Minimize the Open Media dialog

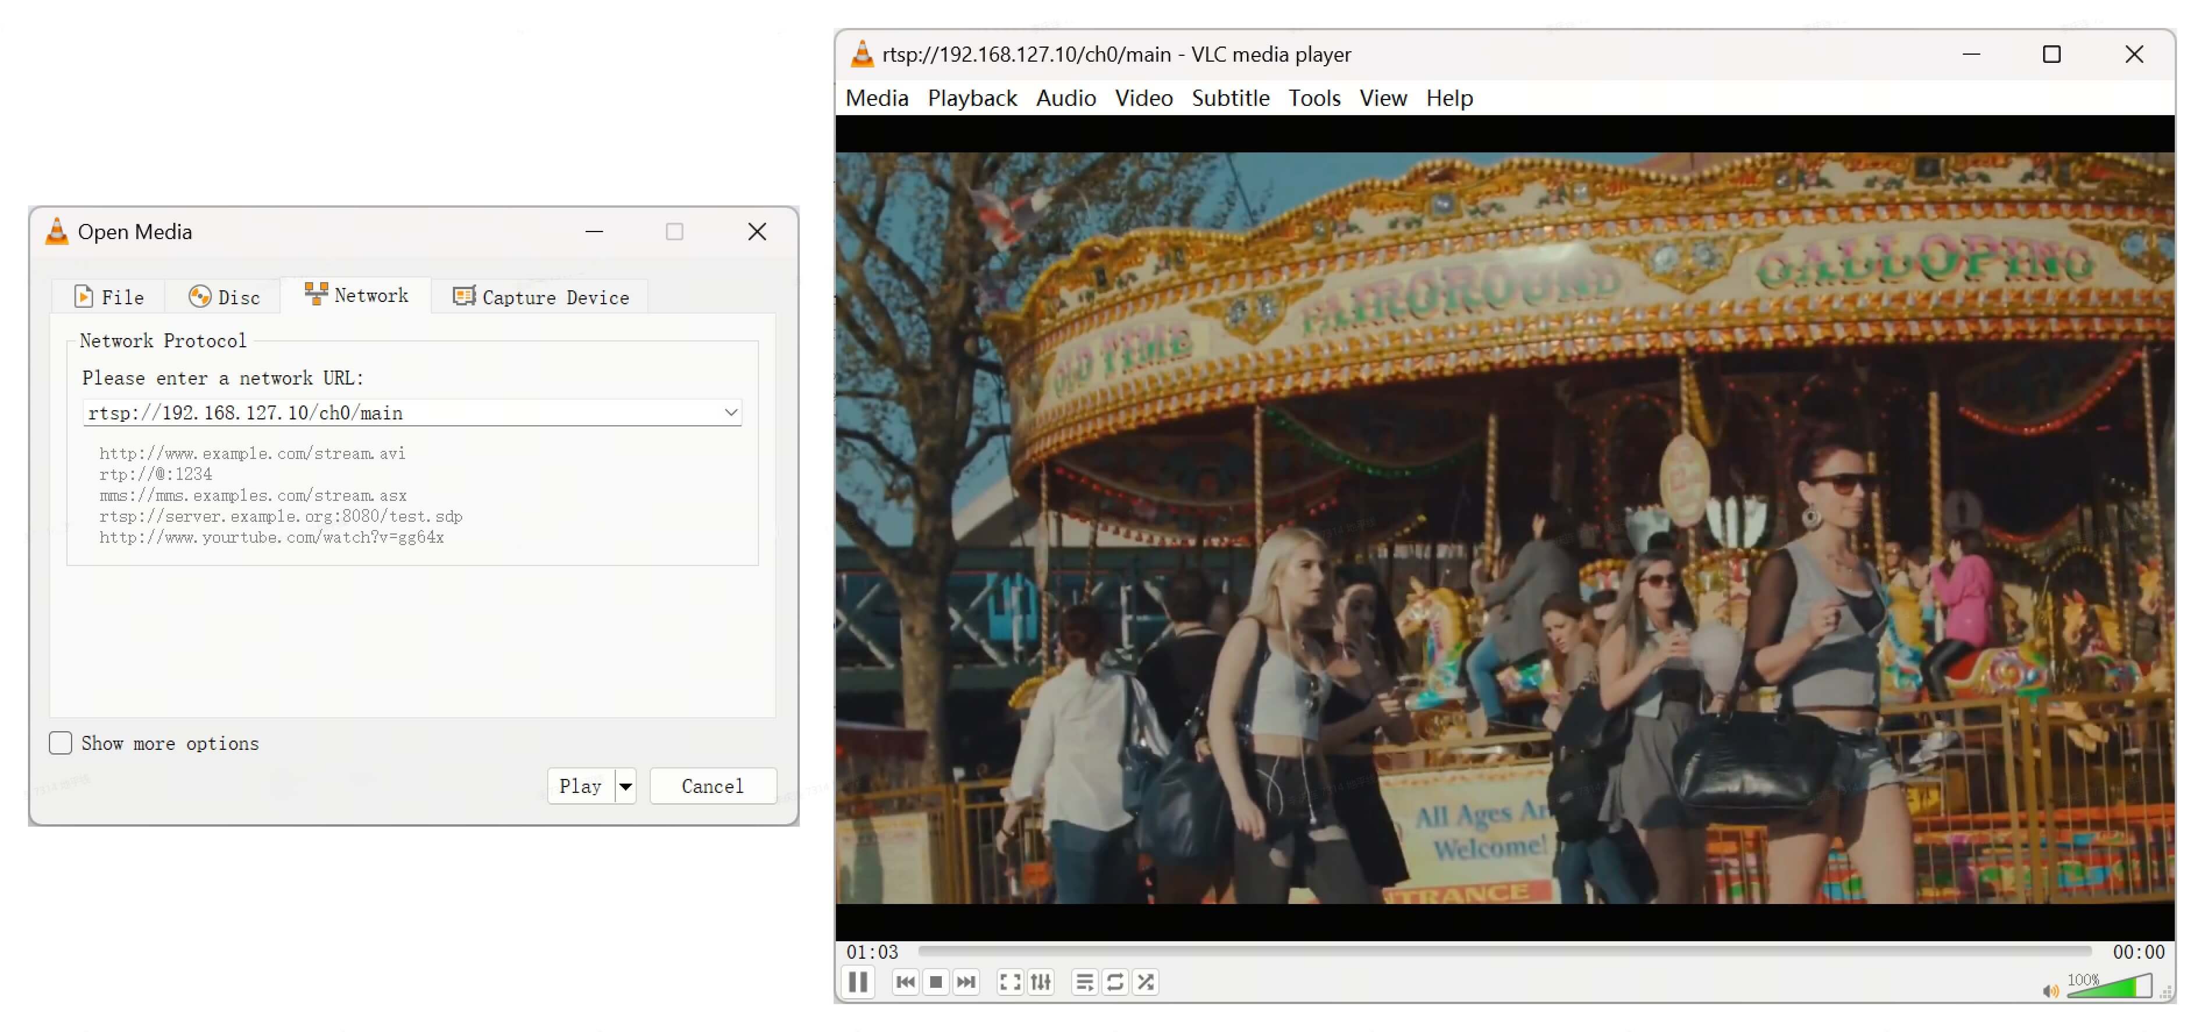pos(594,232)
